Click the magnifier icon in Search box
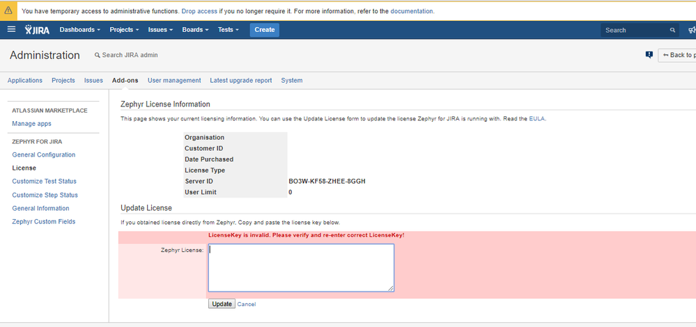Viewport: 696px width, 327px height. tap(672, 30)
